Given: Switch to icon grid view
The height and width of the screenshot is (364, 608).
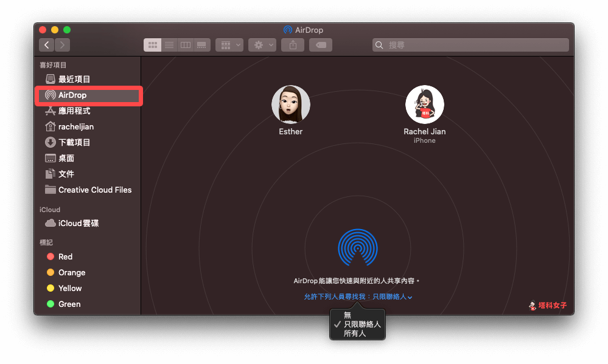Looking at the screenshot, I should [152, 45].
